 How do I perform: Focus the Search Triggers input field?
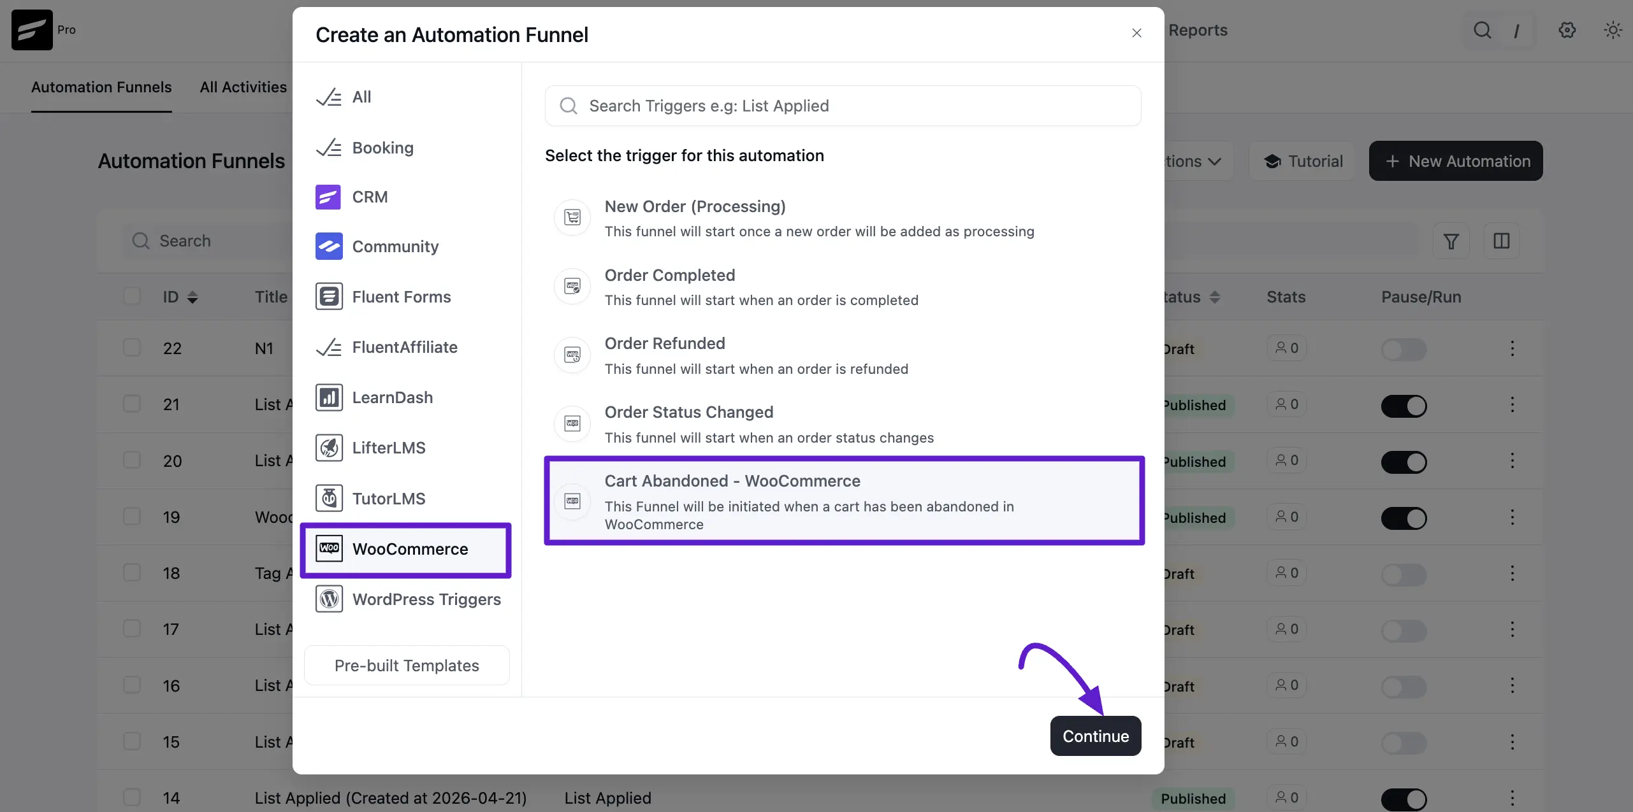click(x=843, y=106)
